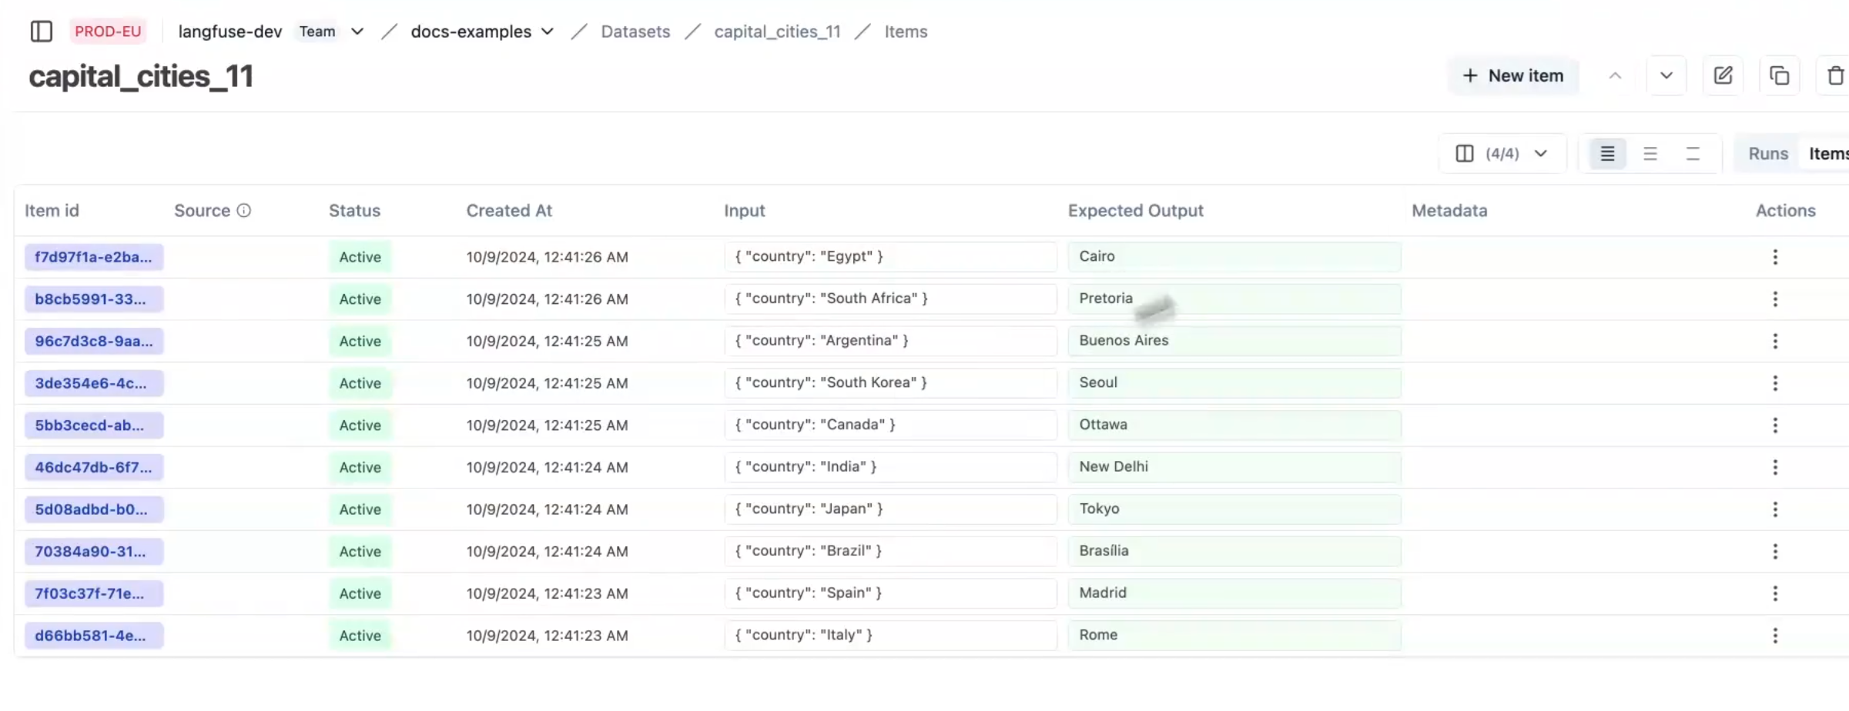Click the Items breadcrumb
Image resolution: width=1849 pixels, height=711 pixels.
(906, 32)
